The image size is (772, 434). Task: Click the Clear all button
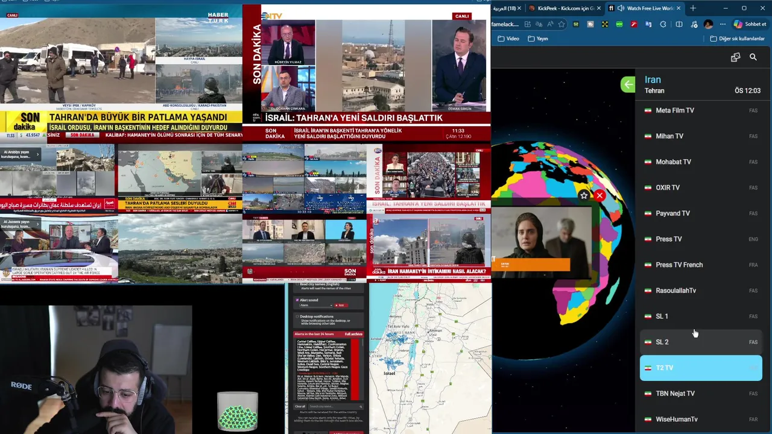(x=300, y=406)
